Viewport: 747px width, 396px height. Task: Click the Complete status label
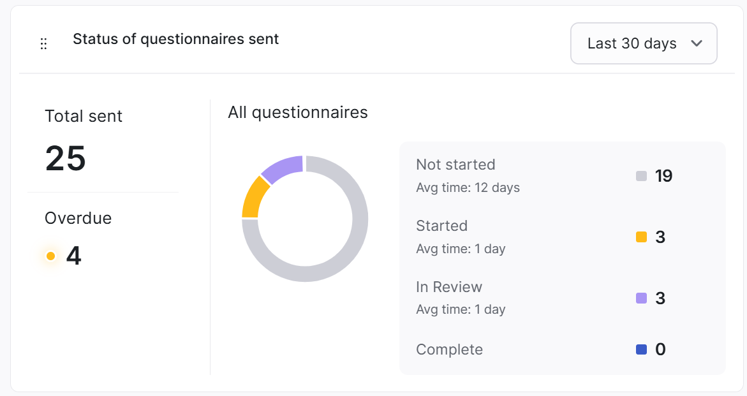pos(449,350)
